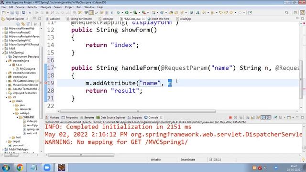Expand the target folder node
Image resolution: width=306 pixels, height=172 pixels.
point(6,141)
